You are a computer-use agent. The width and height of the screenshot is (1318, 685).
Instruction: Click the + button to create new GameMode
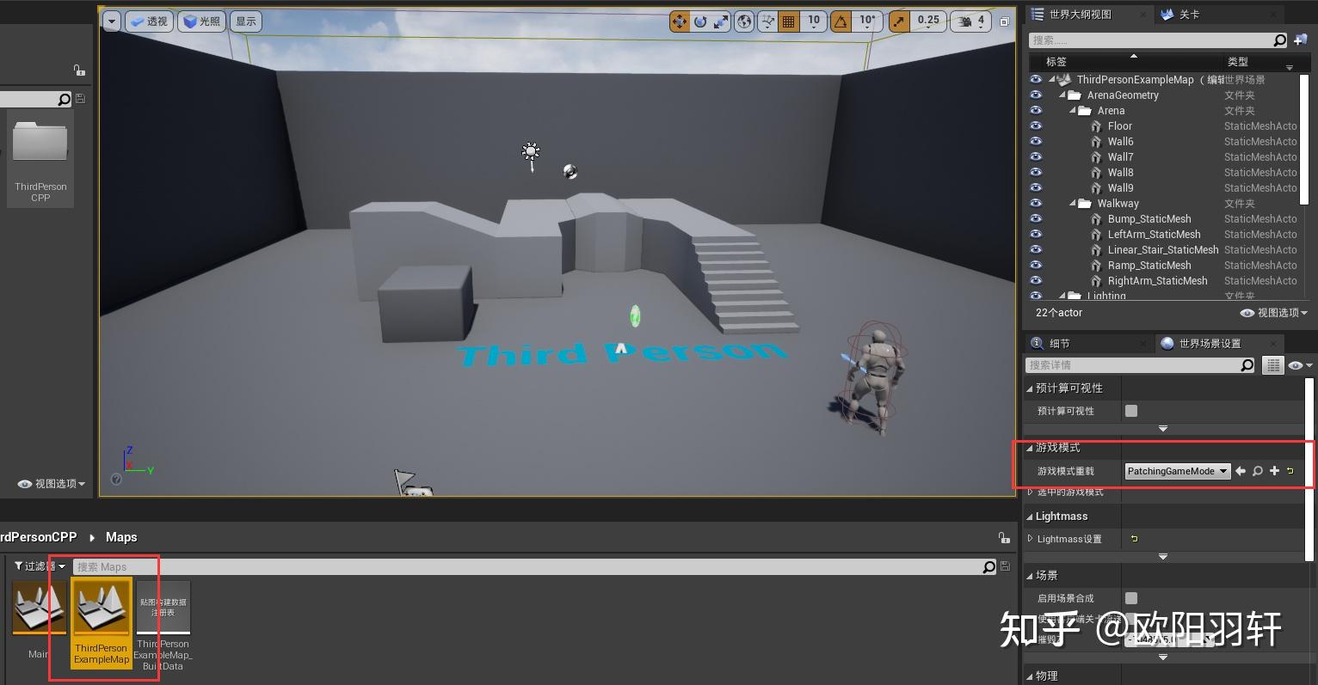pyautogui.click(x=1274, y=471)
